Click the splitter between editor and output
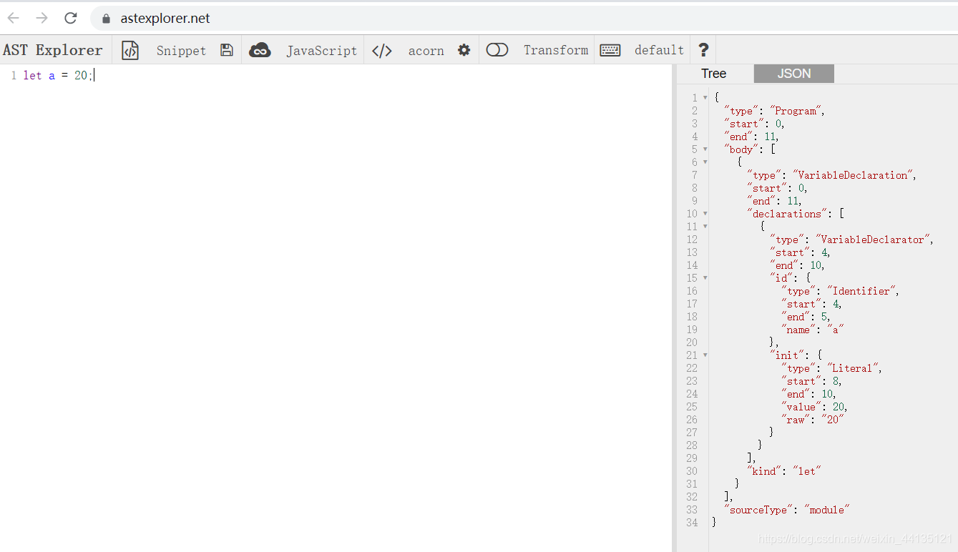The height and width of the screenshot is (552, 958). 674,308
